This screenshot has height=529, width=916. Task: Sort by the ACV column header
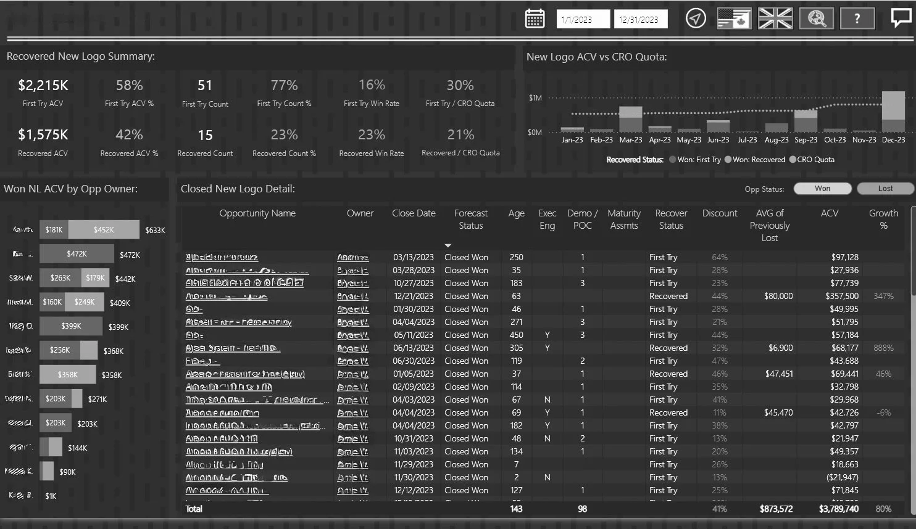830,213
